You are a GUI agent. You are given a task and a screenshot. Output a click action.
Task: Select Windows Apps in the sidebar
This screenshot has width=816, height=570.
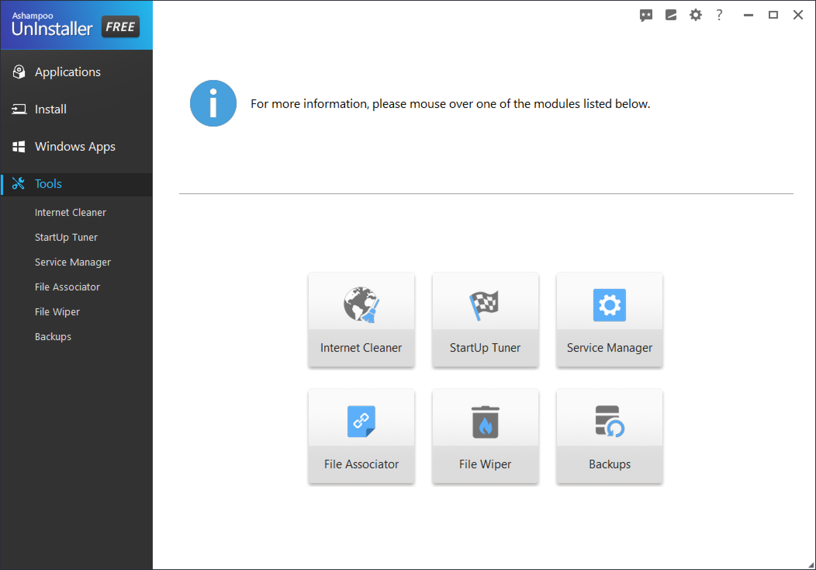[x=77, y=146]
